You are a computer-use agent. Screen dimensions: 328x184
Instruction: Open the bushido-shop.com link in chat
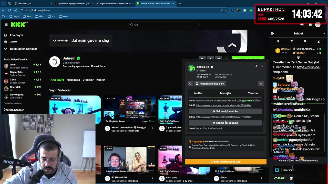coord(296,70)
